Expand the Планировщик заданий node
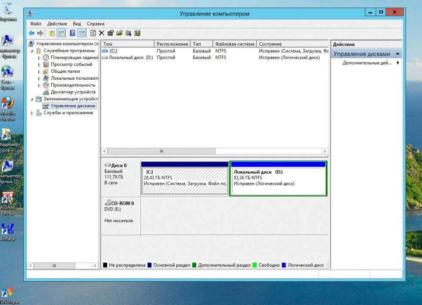Image resolution: width=422 pixels, height=305 pixels. coord(39,58)
